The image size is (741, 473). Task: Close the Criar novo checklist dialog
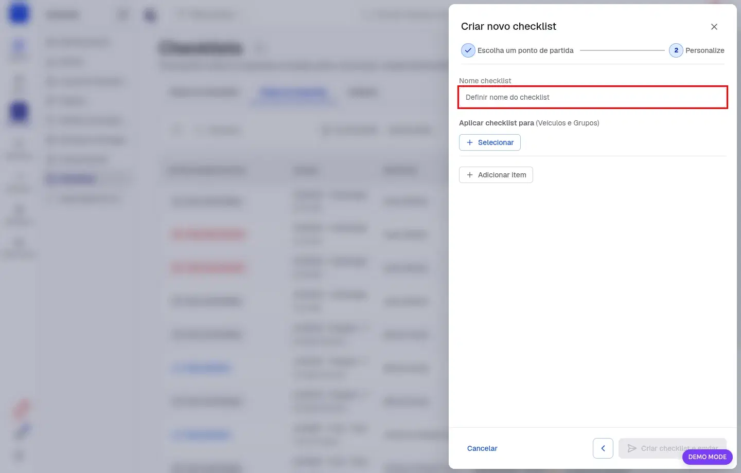pyautogui.click(x=714, y=27)
